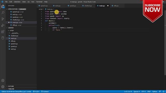Click the editor vertical scrollbar

165,43
